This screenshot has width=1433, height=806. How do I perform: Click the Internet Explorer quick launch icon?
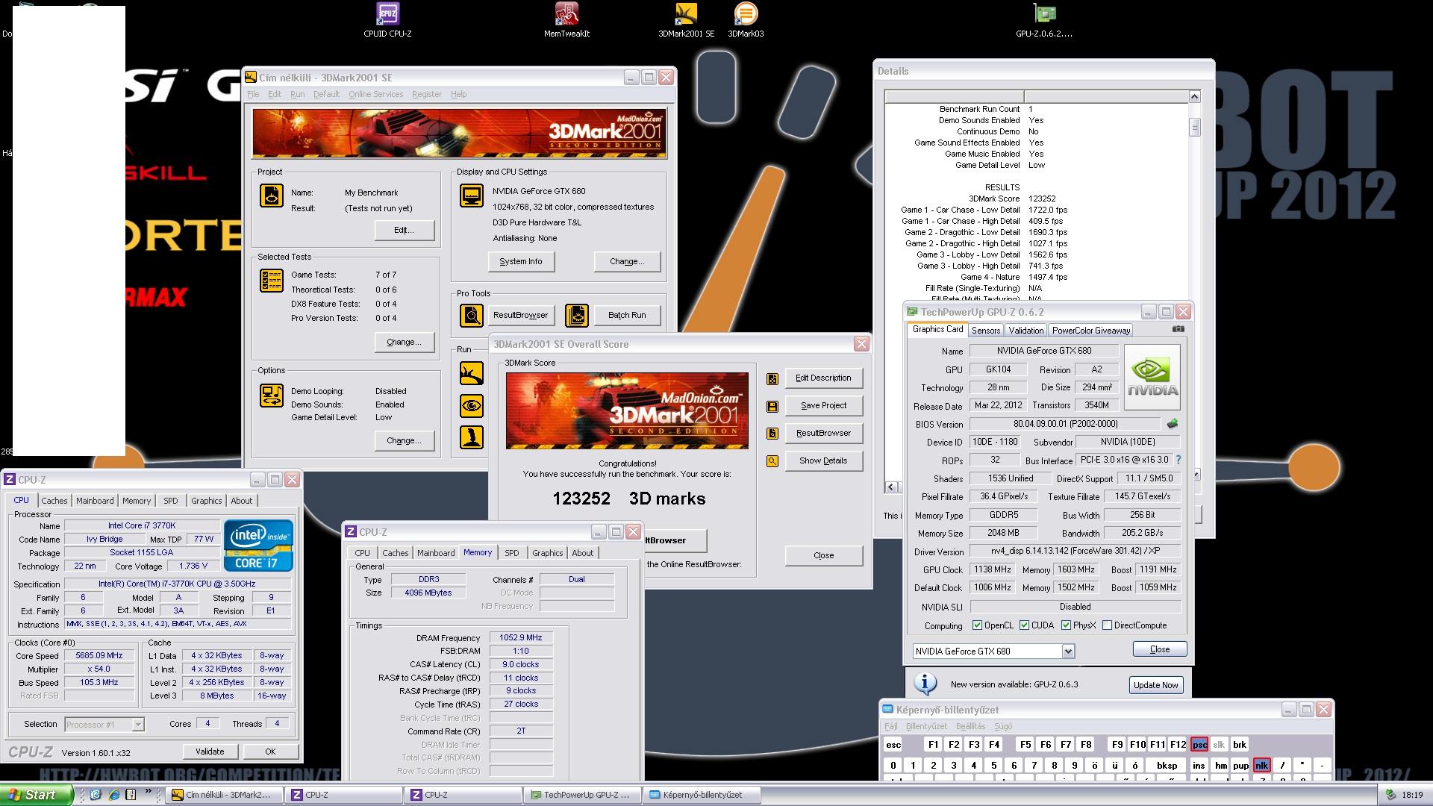(113, 795)
